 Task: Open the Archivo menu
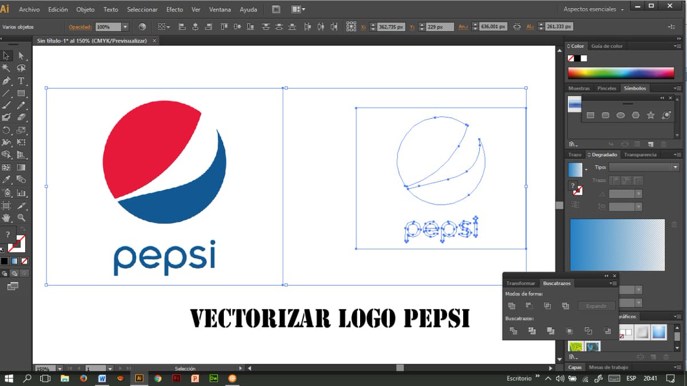(x=29, y=10)
